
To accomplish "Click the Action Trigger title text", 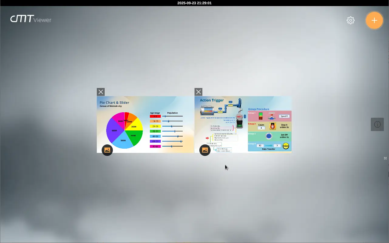I will pos(211,100).
